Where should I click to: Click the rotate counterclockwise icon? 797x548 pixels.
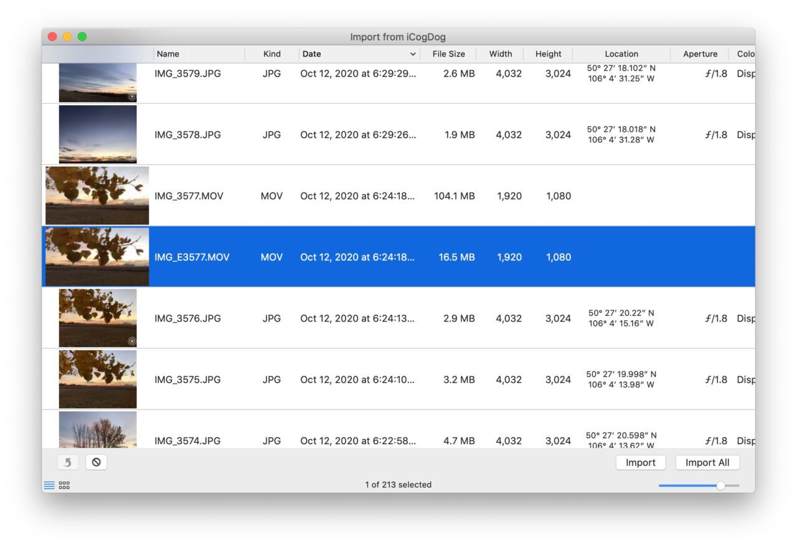click(x=67, y=462)
